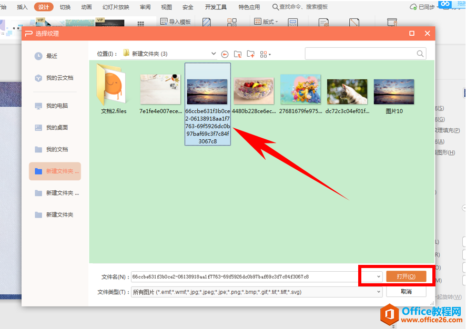Click the 打开(O) button
This screenshot has height=329, width=466.
[406, 276]
